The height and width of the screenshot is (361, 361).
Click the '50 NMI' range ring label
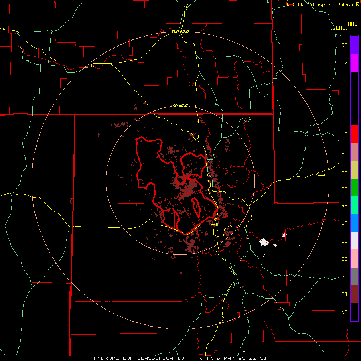click(180, 106)
